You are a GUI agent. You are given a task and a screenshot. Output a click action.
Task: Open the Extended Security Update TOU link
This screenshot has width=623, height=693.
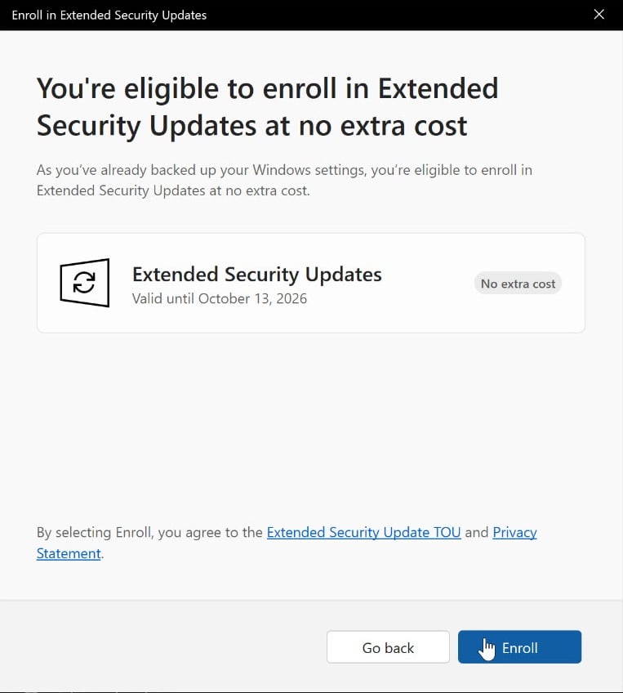point(364,532)
